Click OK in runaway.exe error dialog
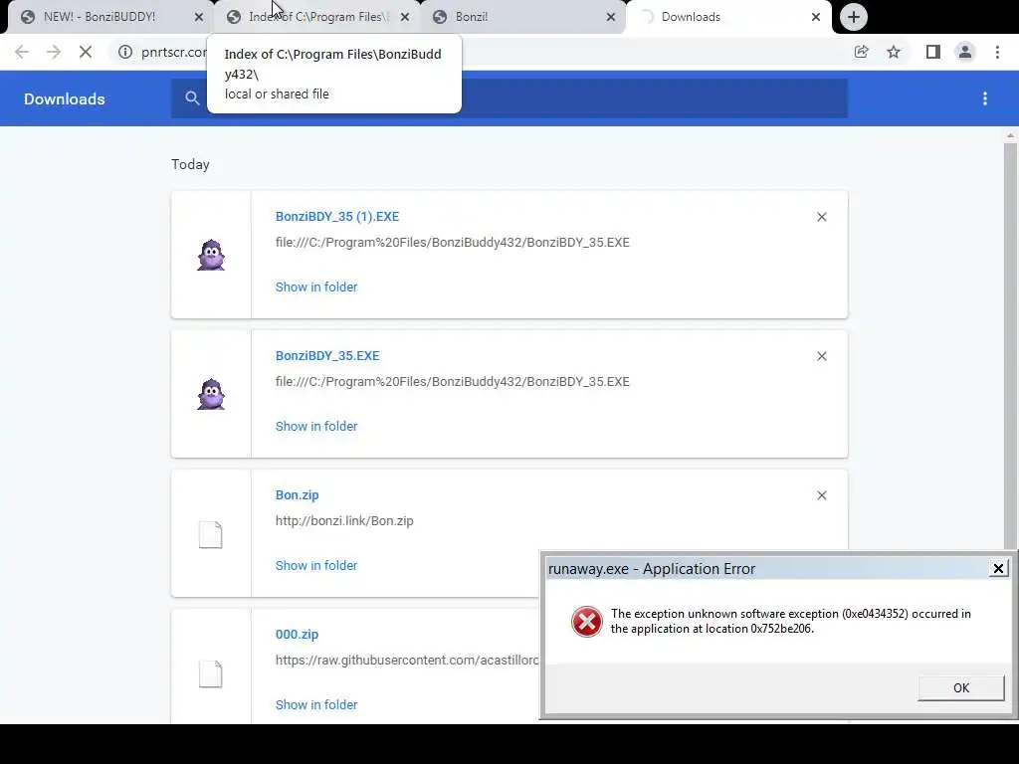 coord(961,688)
